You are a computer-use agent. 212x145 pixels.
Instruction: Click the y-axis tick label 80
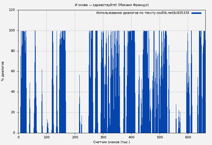pyautogui.click(x=13, y=51)
